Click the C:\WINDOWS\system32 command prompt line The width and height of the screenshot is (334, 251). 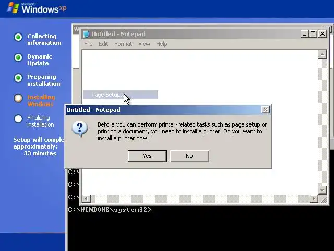click(110, 210)
